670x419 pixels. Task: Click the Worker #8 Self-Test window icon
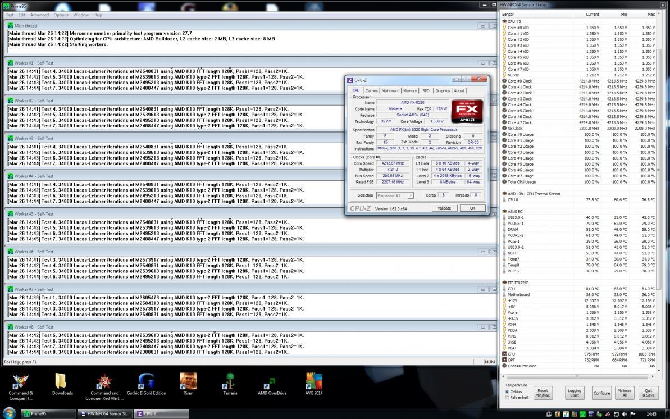(10, 327)
